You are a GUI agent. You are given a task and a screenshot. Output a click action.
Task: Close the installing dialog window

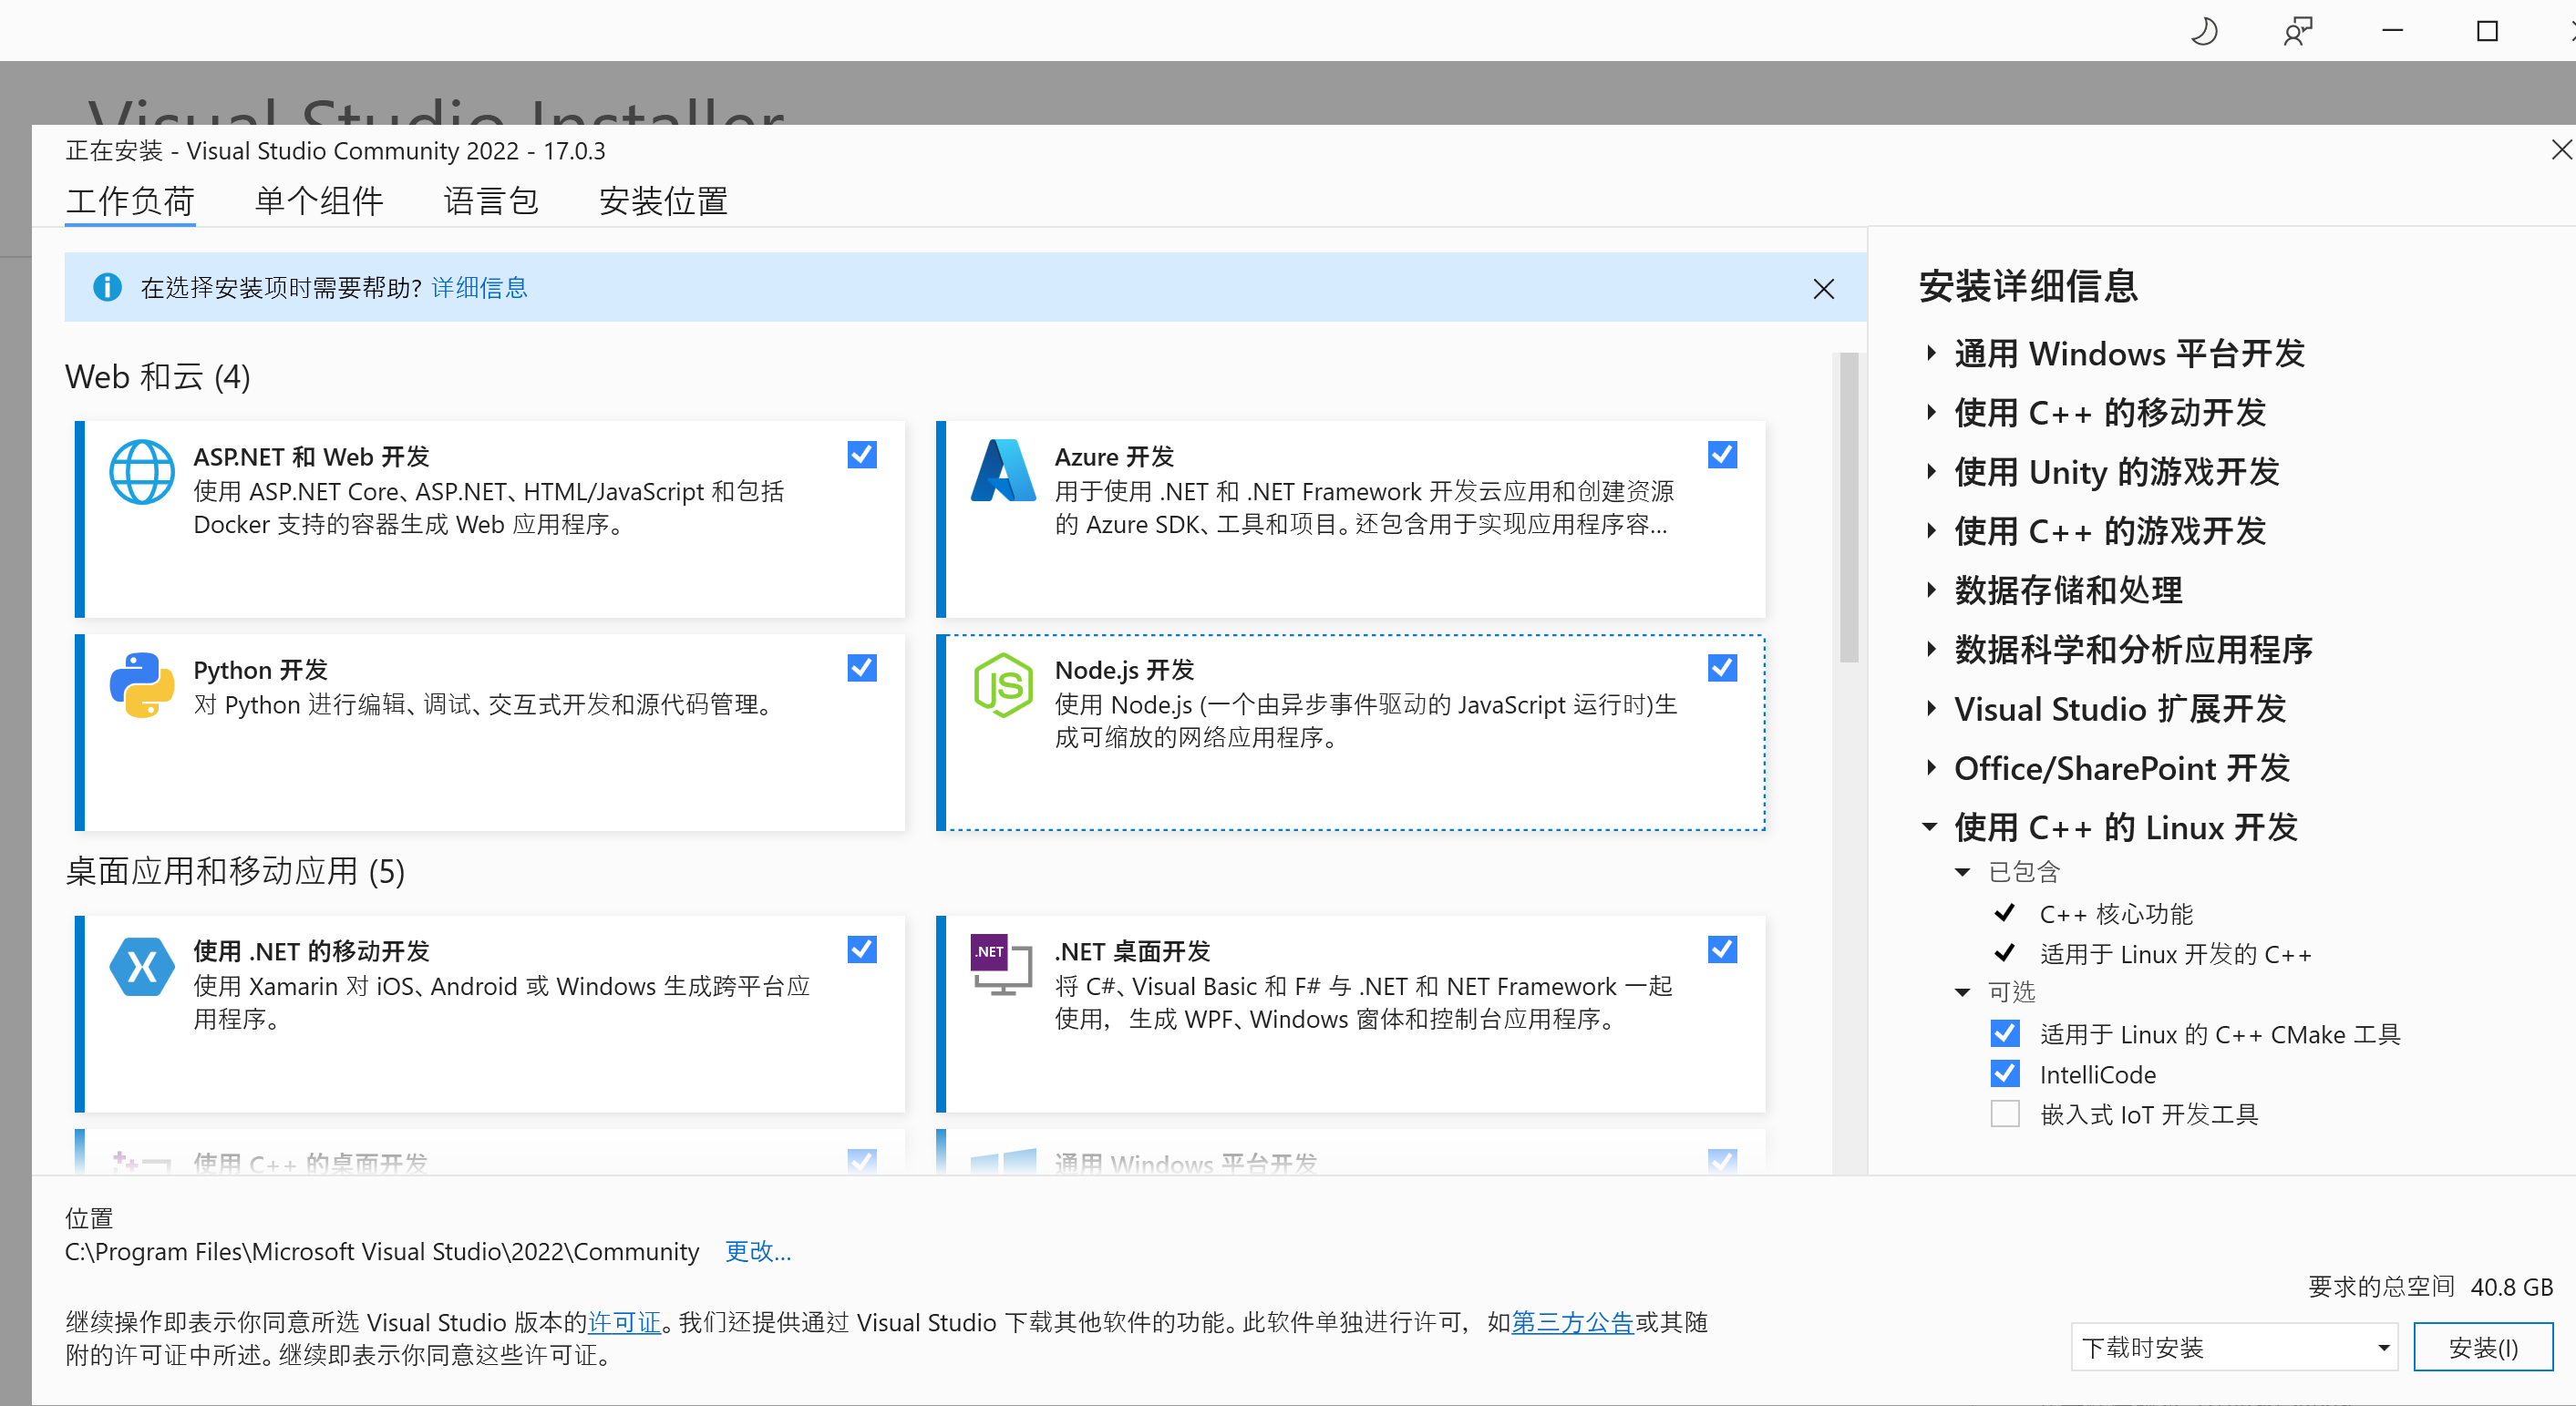click(2561, 150)
